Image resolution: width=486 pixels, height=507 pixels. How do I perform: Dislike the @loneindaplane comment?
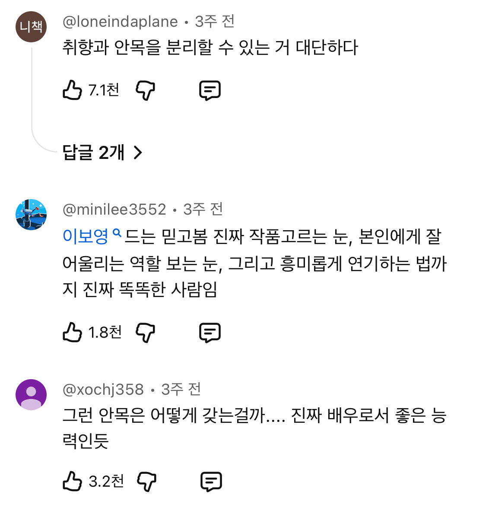click(x=145, y=90)
